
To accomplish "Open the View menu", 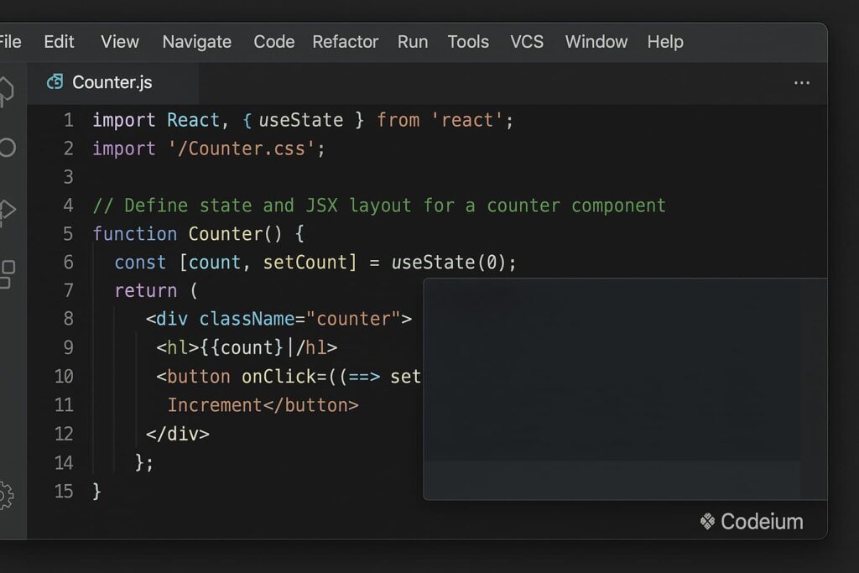I will point(119,42).
